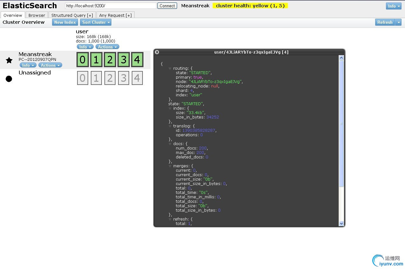
Task: Click the star icon for Meanstreak master node
Action: [x=9, y=60]
